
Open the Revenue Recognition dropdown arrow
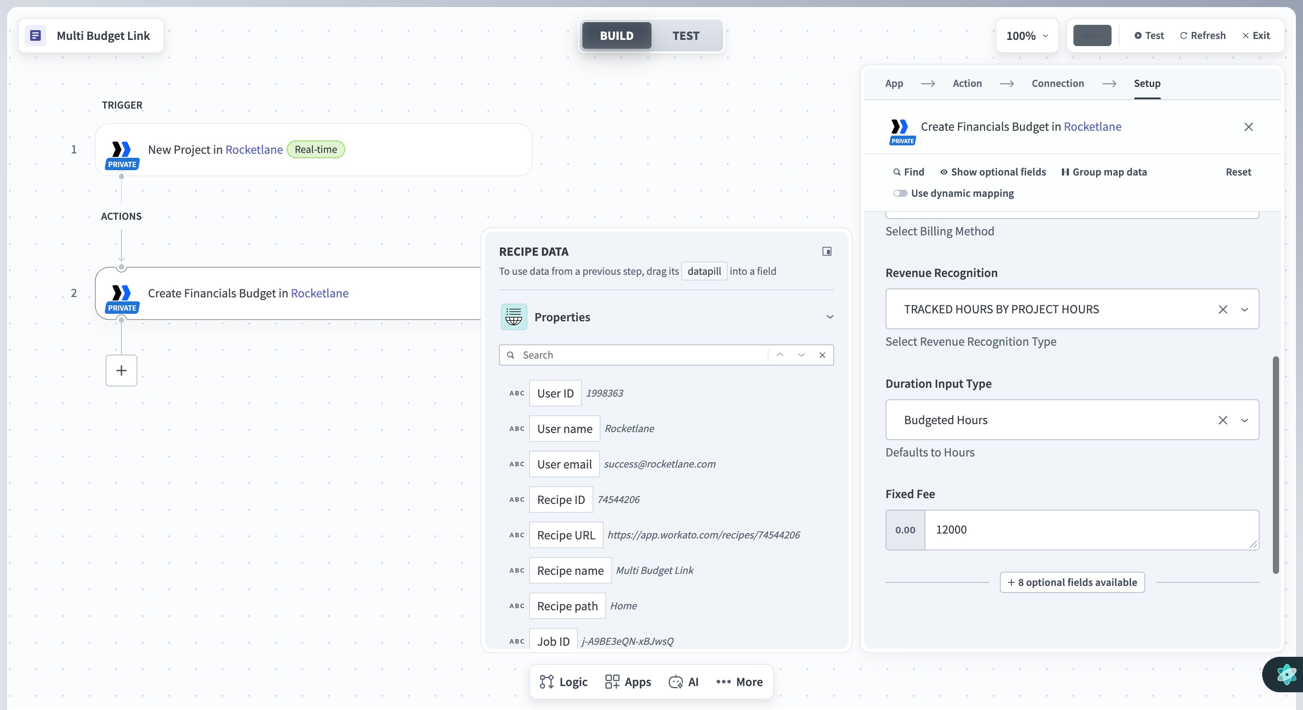(x=1244, y=309)
